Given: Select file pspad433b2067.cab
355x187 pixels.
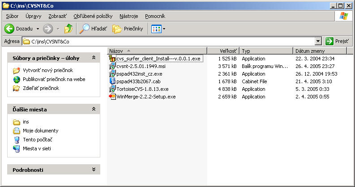Looking at the screenshot, I should 138,81.
